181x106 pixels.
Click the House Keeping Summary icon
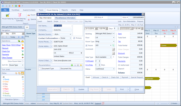click(20, 15)
